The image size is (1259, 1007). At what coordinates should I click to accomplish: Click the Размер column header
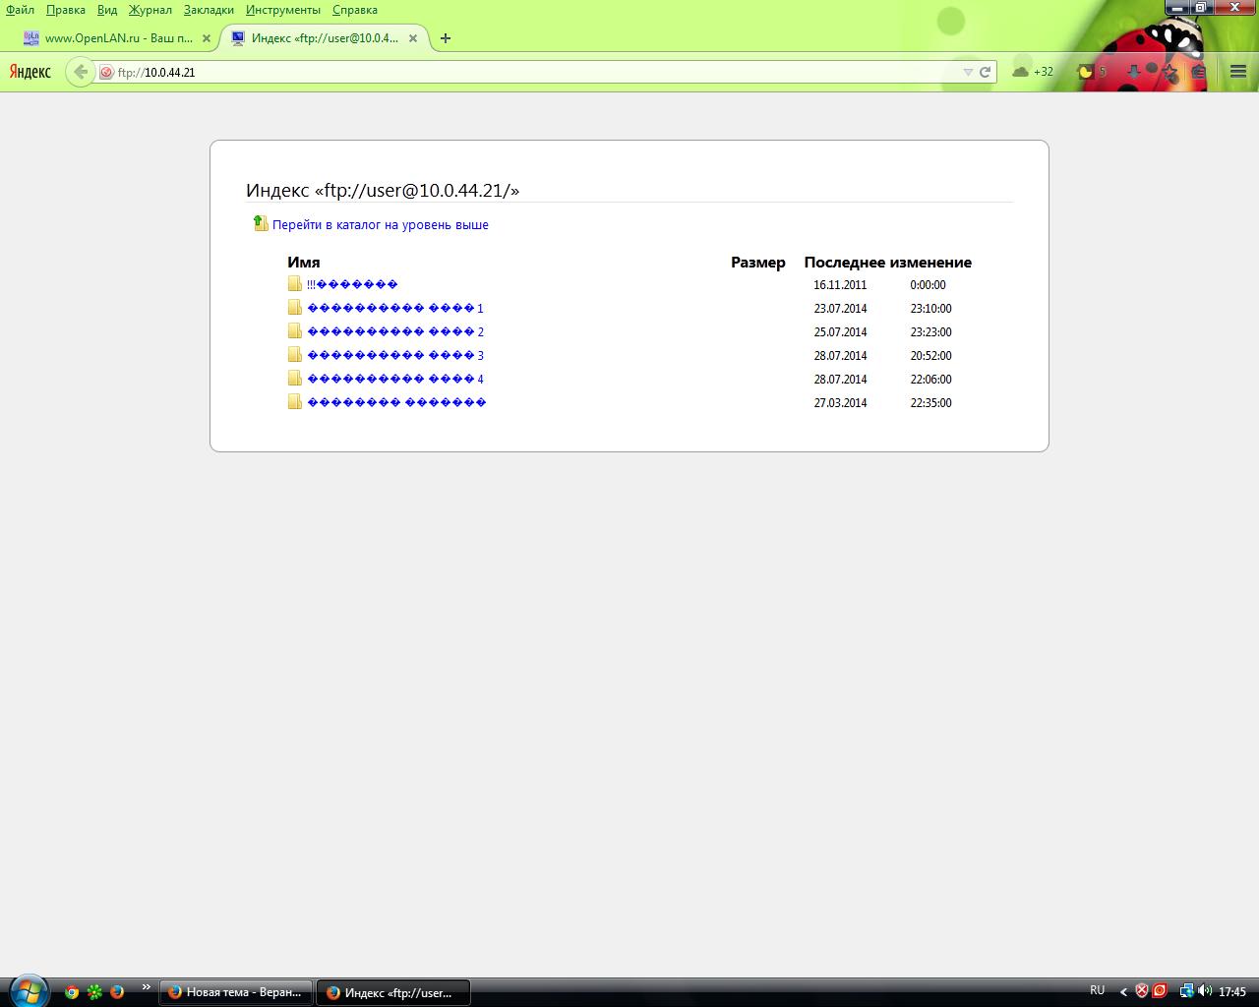[x=758, y=262]
